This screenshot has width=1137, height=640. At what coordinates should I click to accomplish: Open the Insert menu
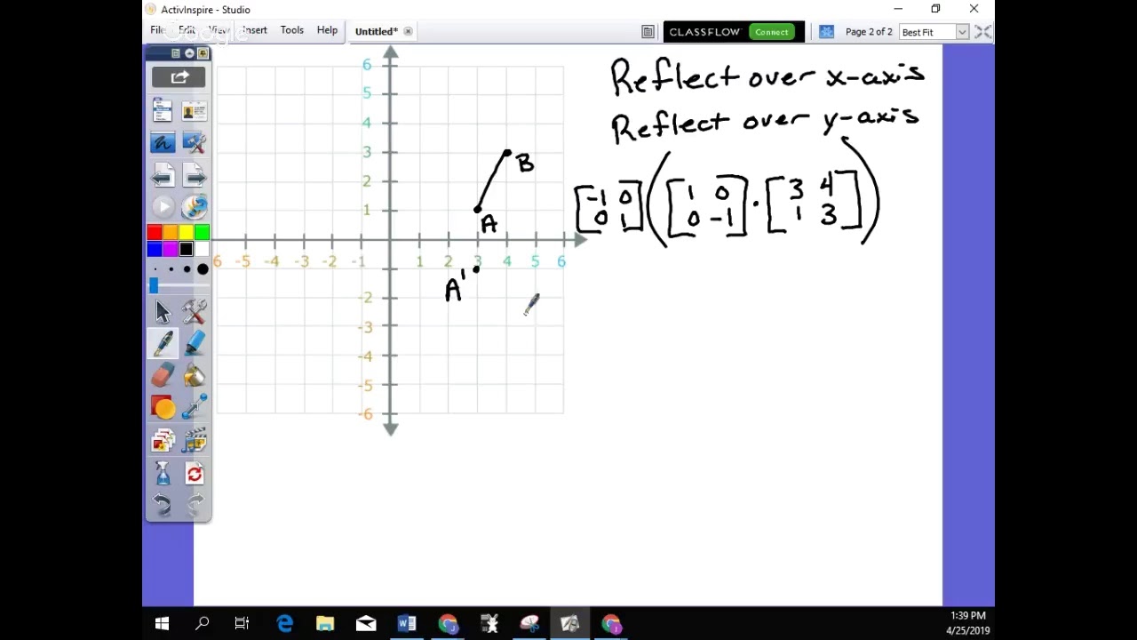(254, 30)
